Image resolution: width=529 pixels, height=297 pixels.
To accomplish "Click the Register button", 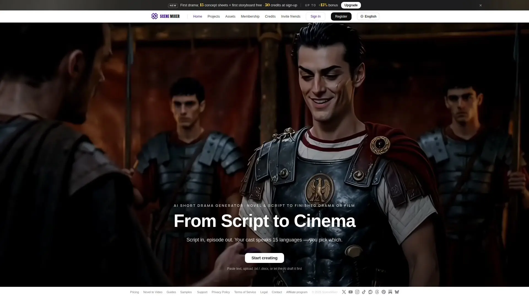I will click(x=341, y=16).
